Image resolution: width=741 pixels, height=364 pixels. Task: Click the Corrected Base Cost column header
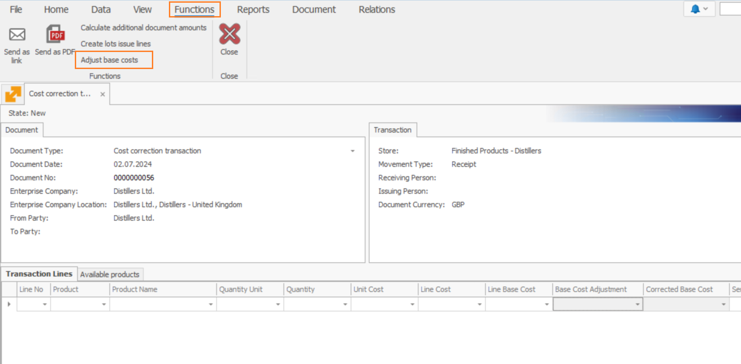(x=686, y=289)
